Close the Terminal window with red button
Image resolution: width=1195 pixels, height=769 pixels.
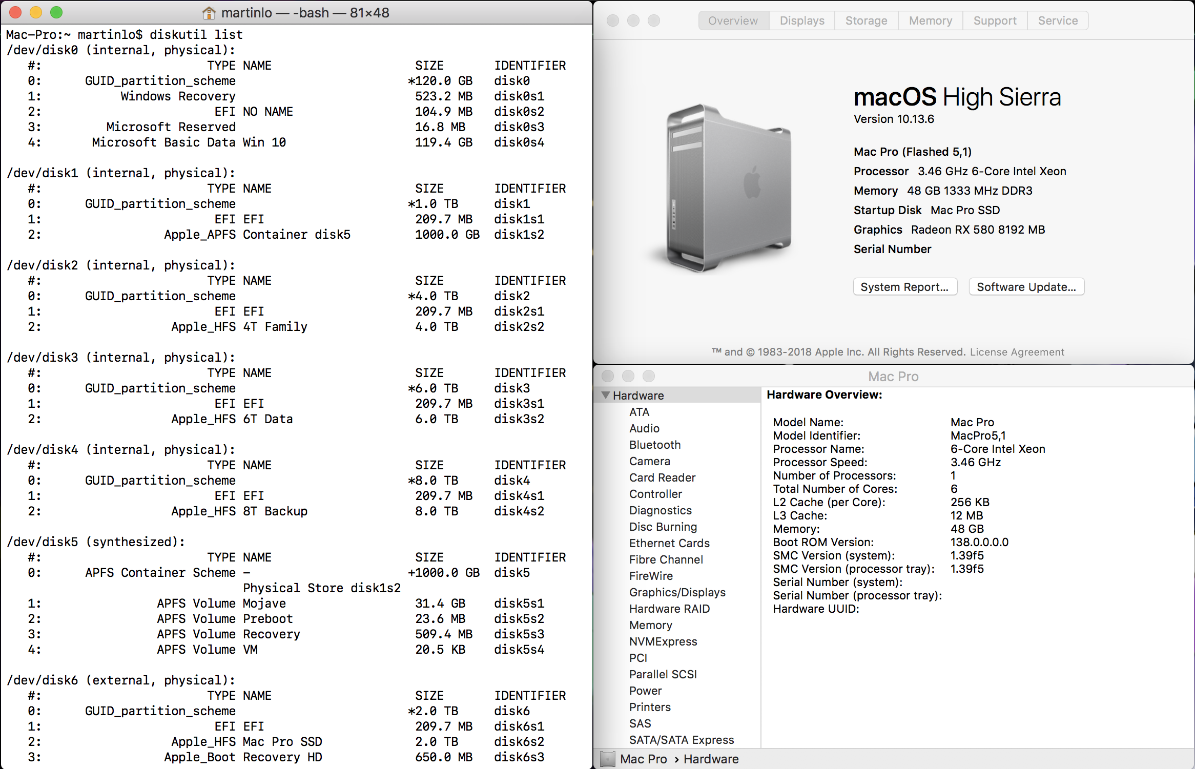tap(15, 12)
